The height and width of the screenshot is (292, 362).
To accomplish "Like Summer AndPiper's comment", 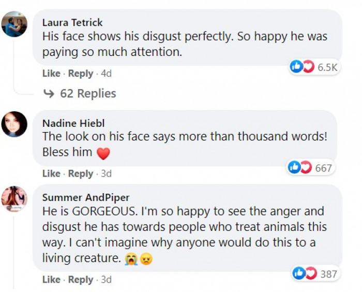I will tap(51, 280).
